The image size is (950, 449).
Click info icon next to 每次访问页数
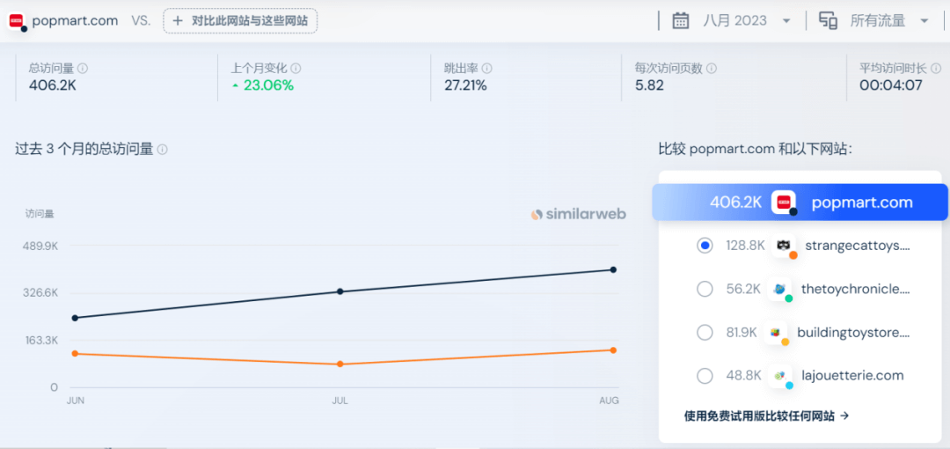click(x=711, y=69)
